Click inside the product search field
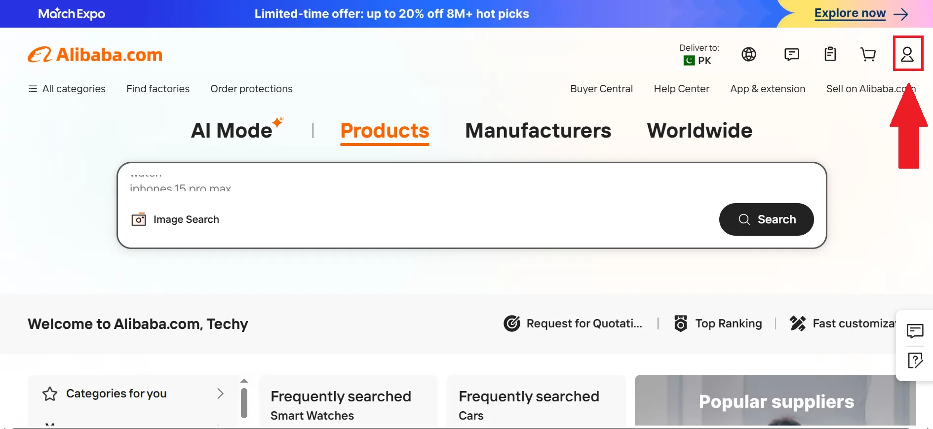 (x=395, y=192)
